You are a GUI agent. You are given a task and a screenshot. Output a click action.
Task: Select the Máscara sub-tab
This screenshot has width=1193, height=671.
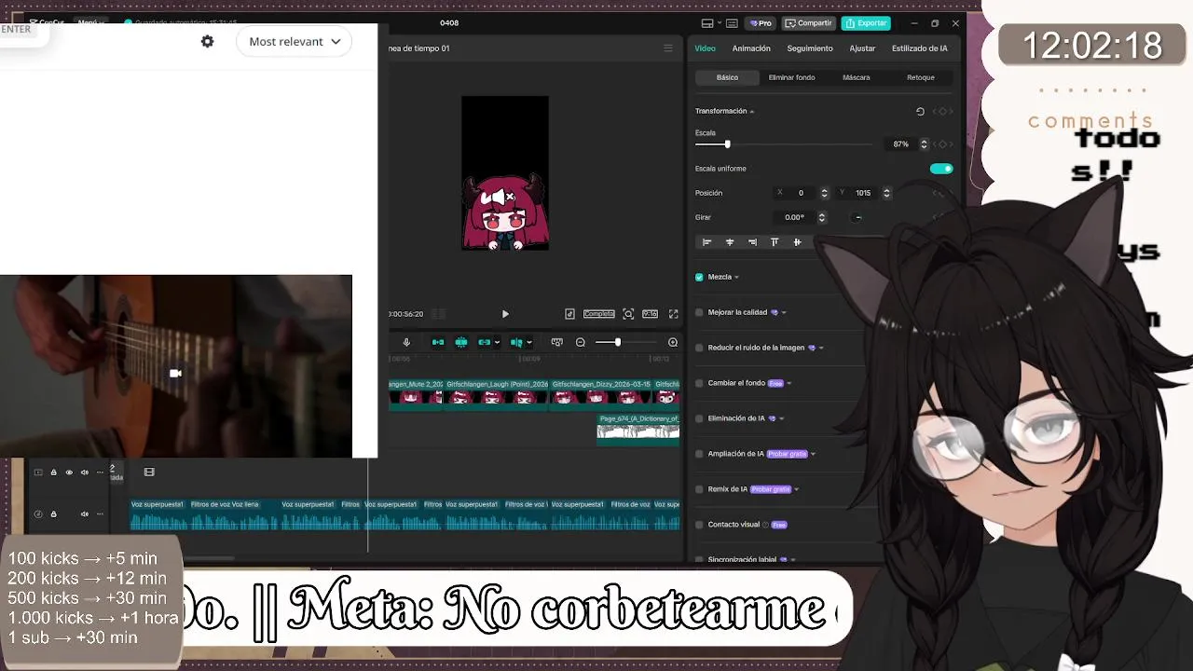coord(857,77)
